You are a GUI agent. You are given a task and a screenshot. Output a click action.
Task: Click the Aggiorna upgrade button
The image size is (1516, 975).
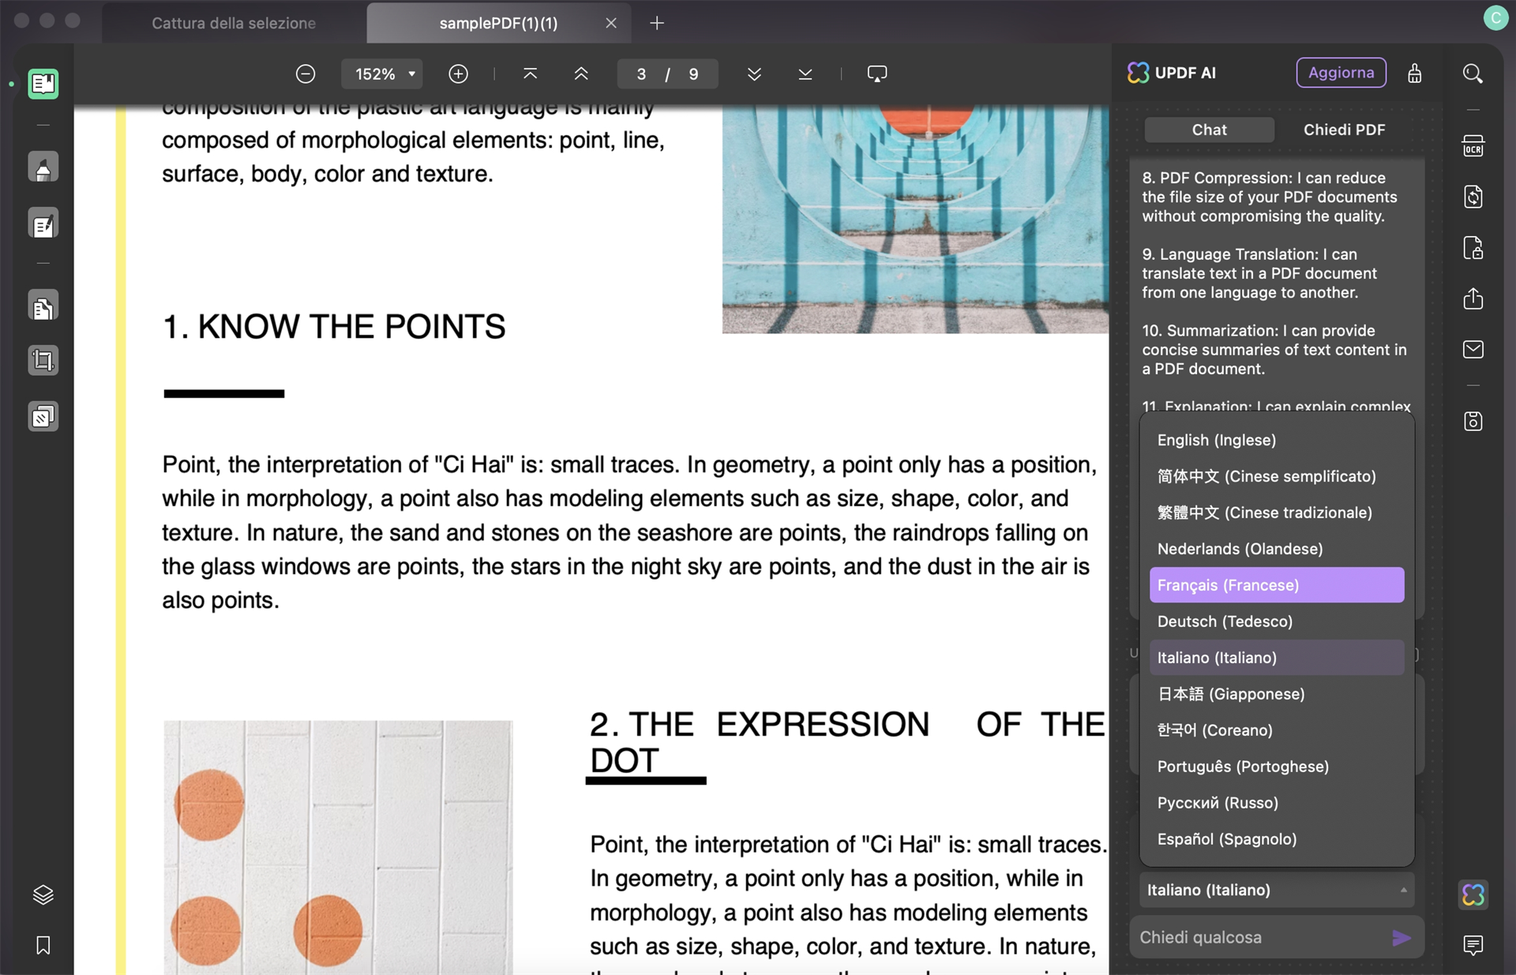pos(1341,73)
